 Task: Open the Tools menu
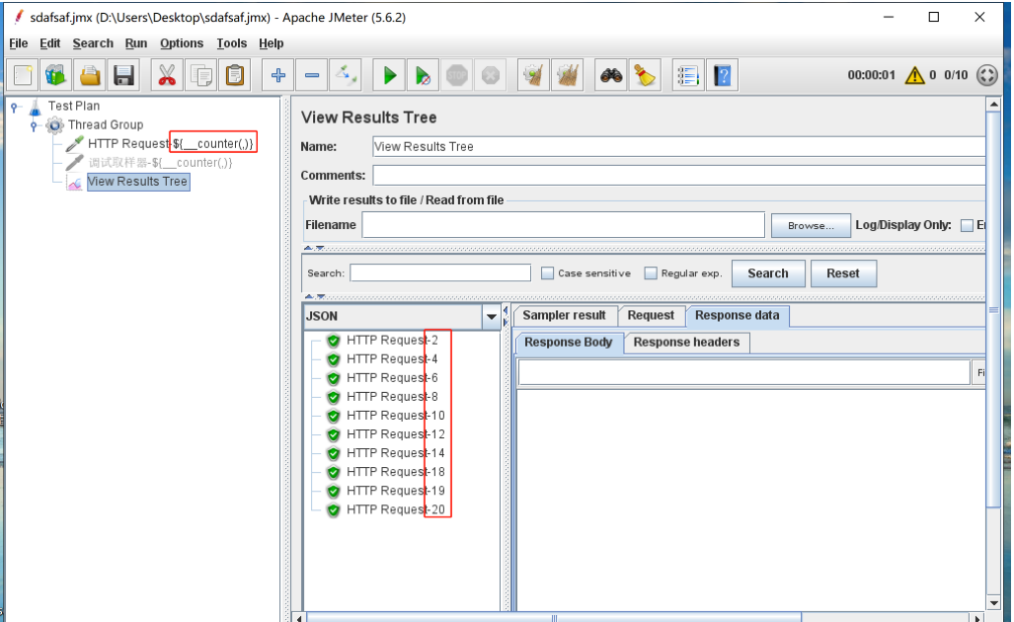click(x=231, y=43)
